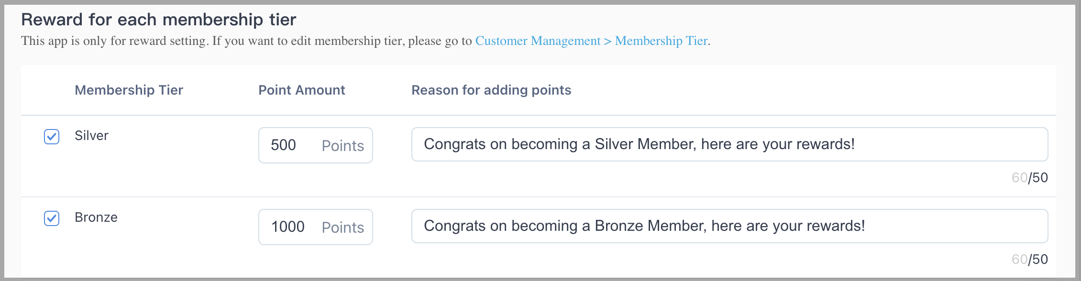
Task: Click the Bronze tier row label
Action: pos(96,217)
